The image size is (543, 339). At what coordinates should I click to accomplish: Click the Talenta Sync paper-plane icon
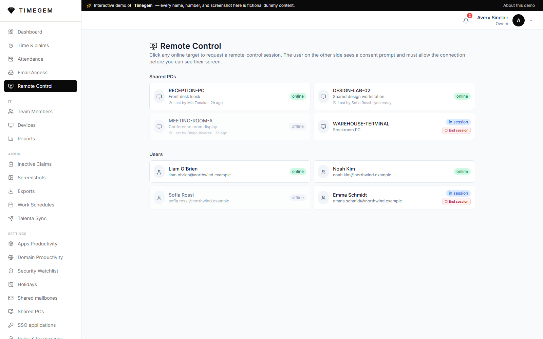click(x=11, y=218)
